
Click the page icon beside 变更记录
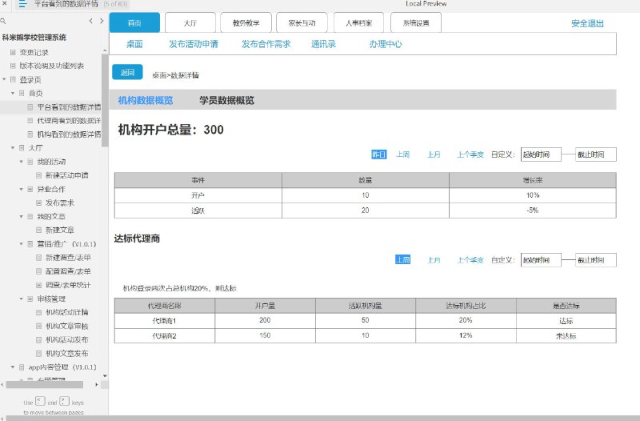click(x=13, y=52)
